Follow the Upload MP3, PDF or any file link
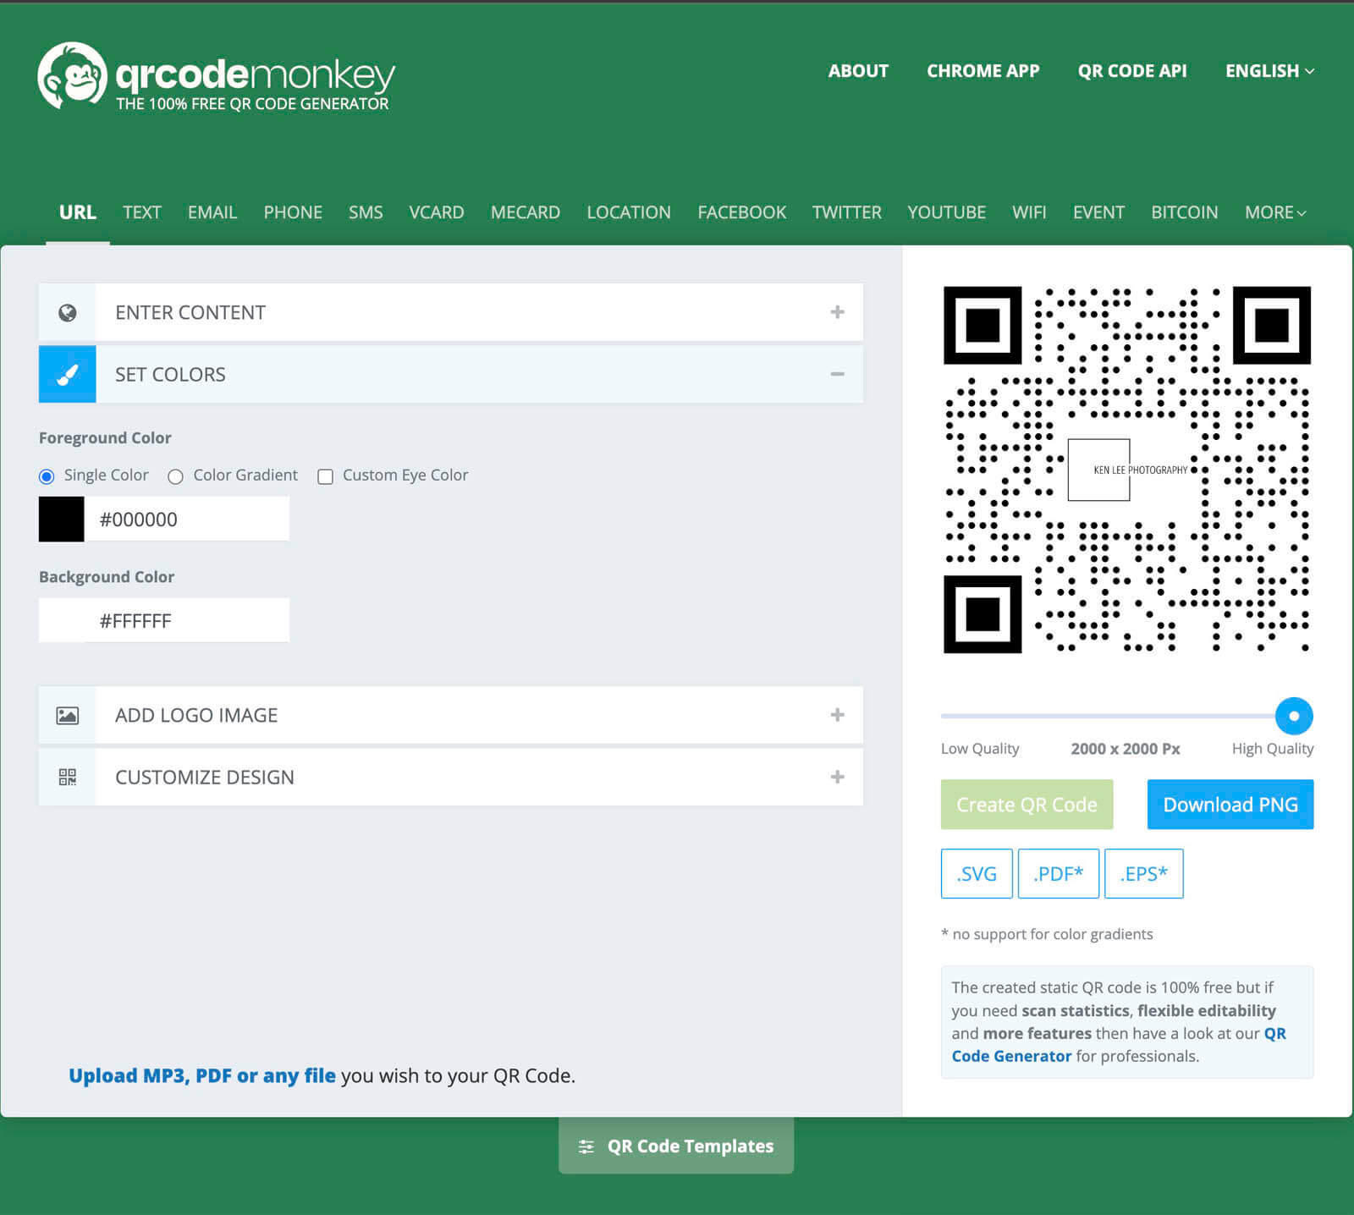1354x1215 pixels. coord(202,1075)
